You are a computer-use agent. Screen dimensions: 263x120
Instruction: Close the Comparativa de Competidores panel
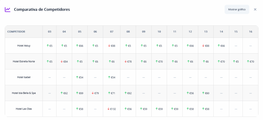click(255, 9)
